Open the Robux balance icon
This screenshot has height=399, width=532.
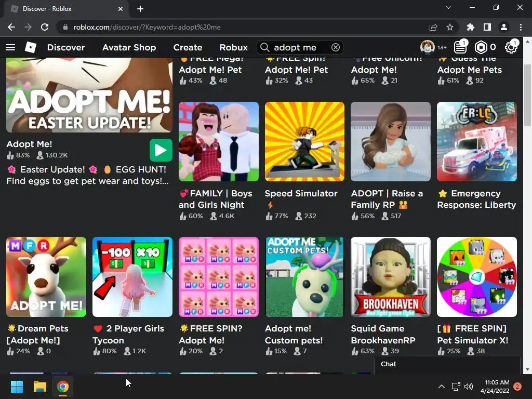[481, 47]
